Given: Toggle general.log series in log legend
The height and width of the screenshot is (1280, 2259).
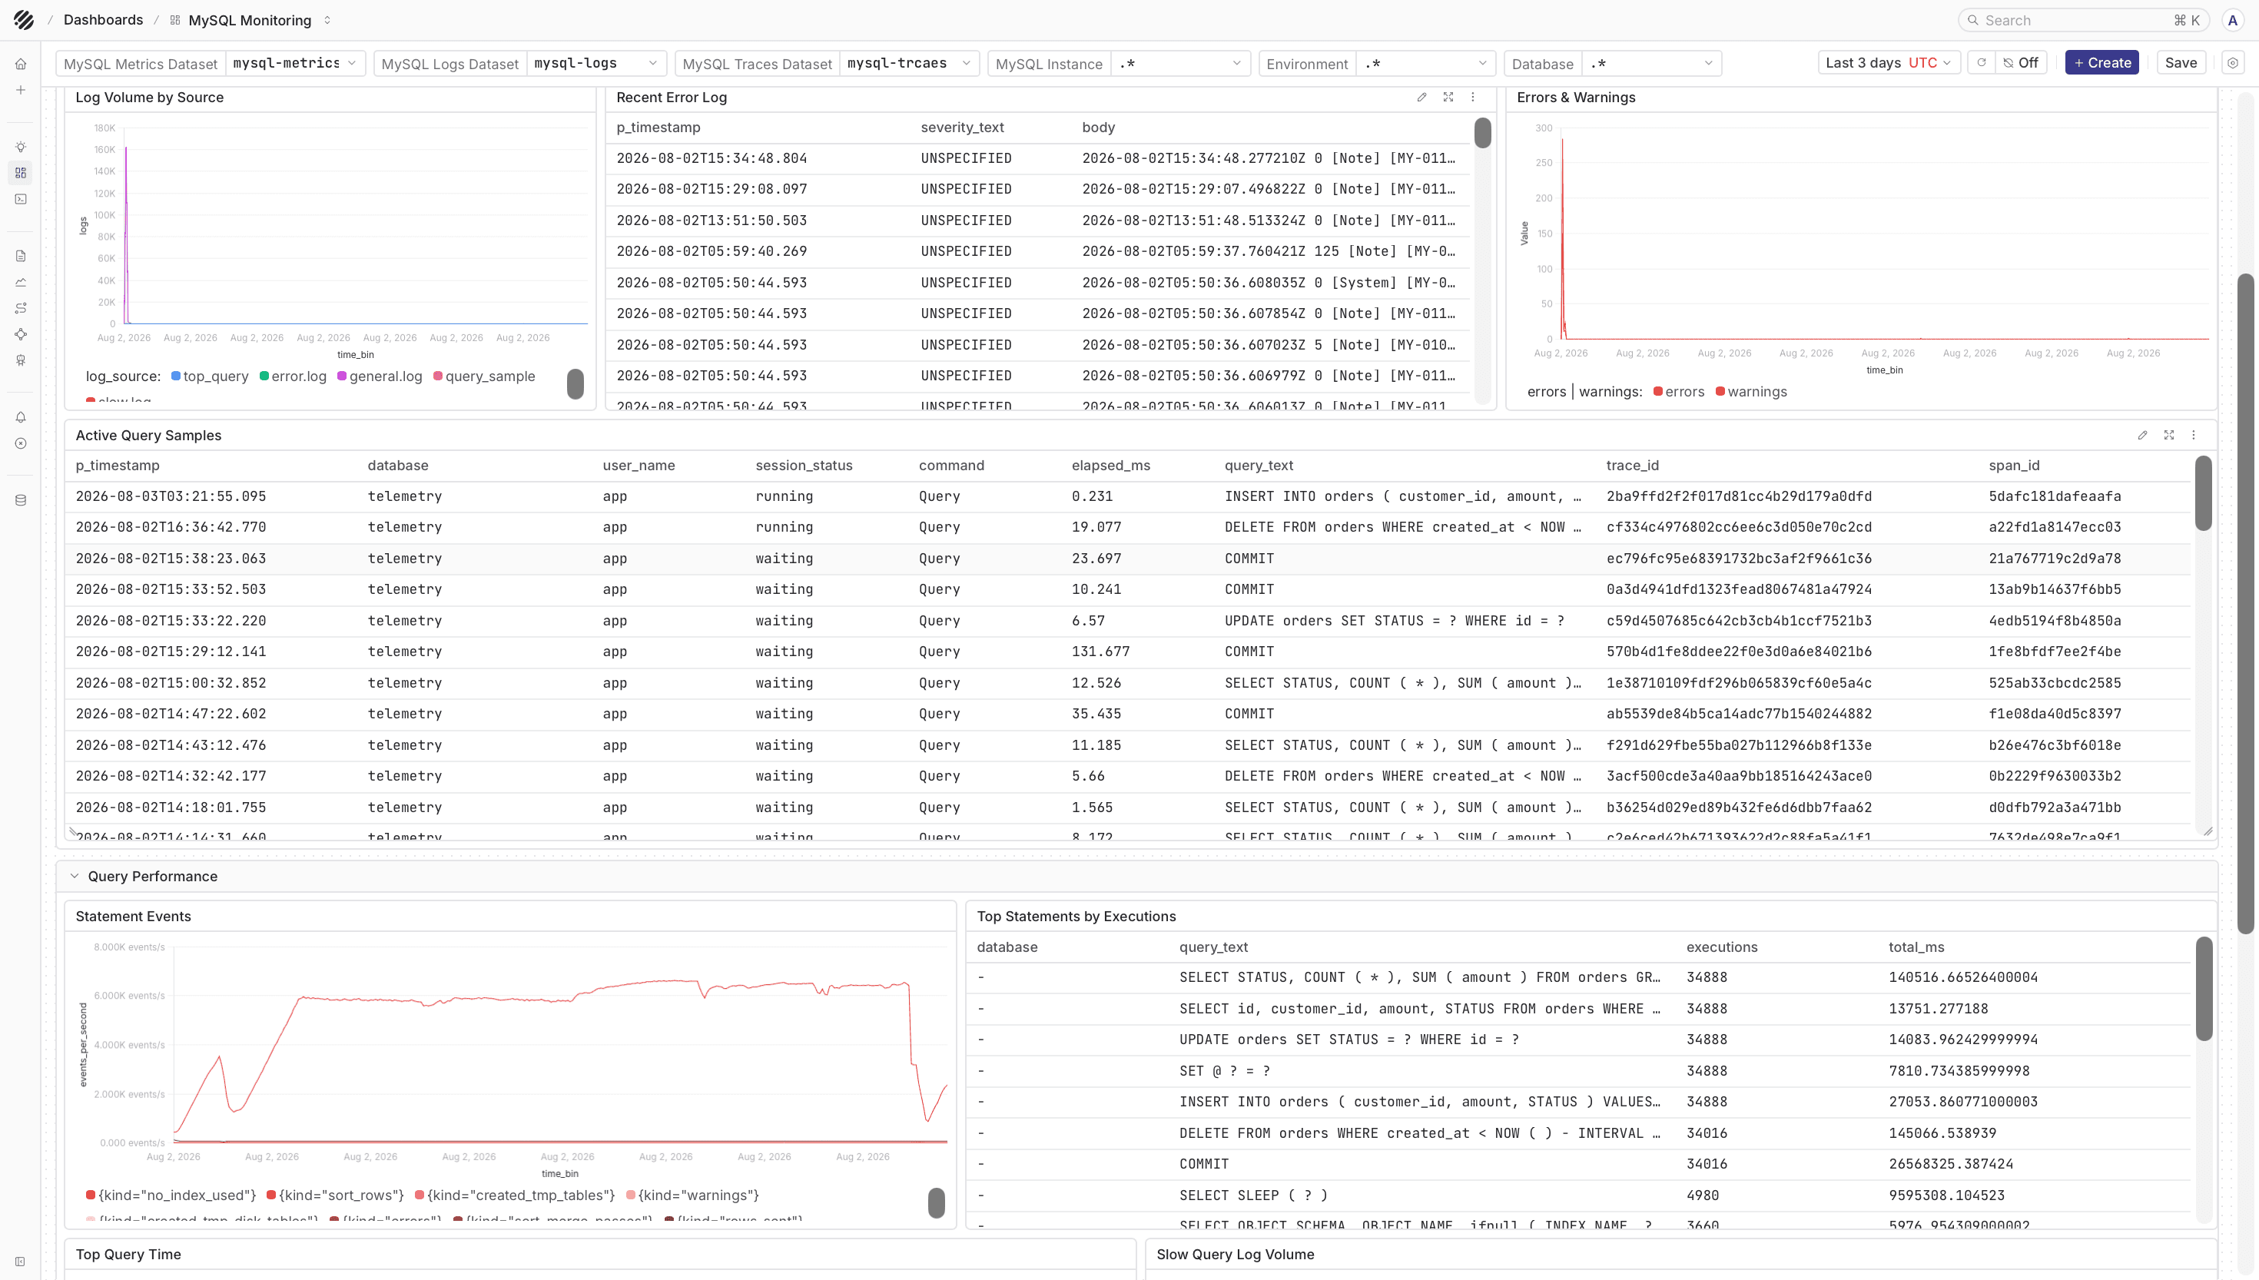Looking at the screenshot, I should (380, 376).
